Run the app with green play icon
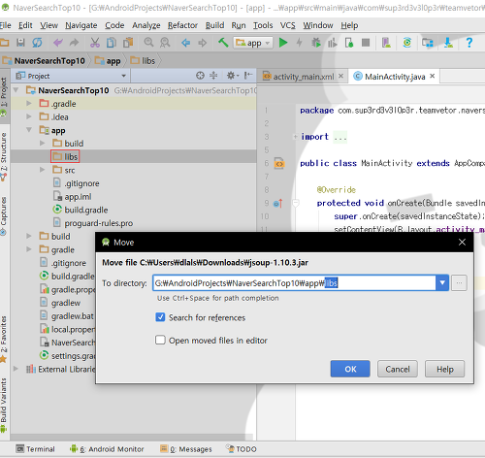485x458 pixels. click(283, 43)
